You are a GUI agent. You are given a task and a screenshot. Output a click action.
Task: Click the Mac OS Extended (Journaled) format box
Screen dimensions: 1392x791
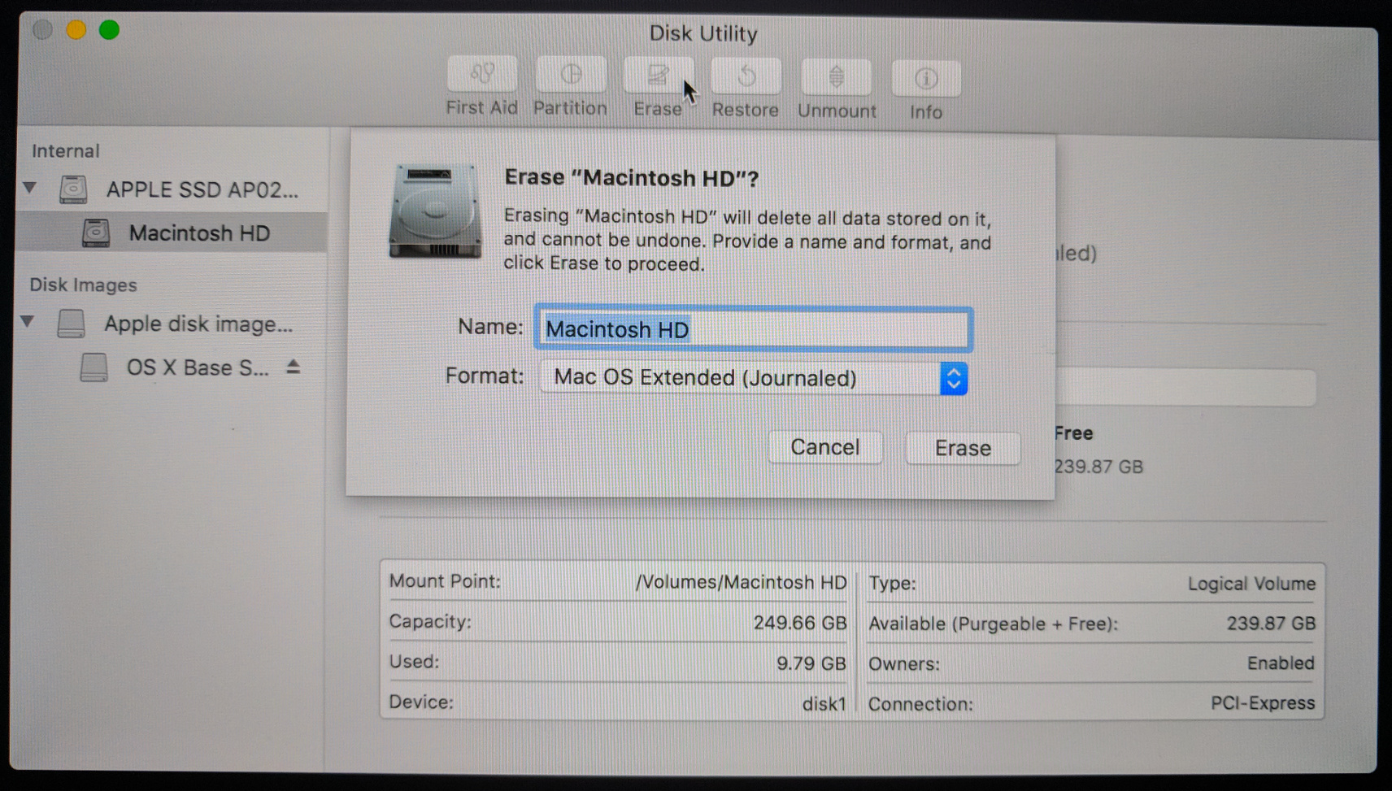pyautogui.click(x=754, y=378)
